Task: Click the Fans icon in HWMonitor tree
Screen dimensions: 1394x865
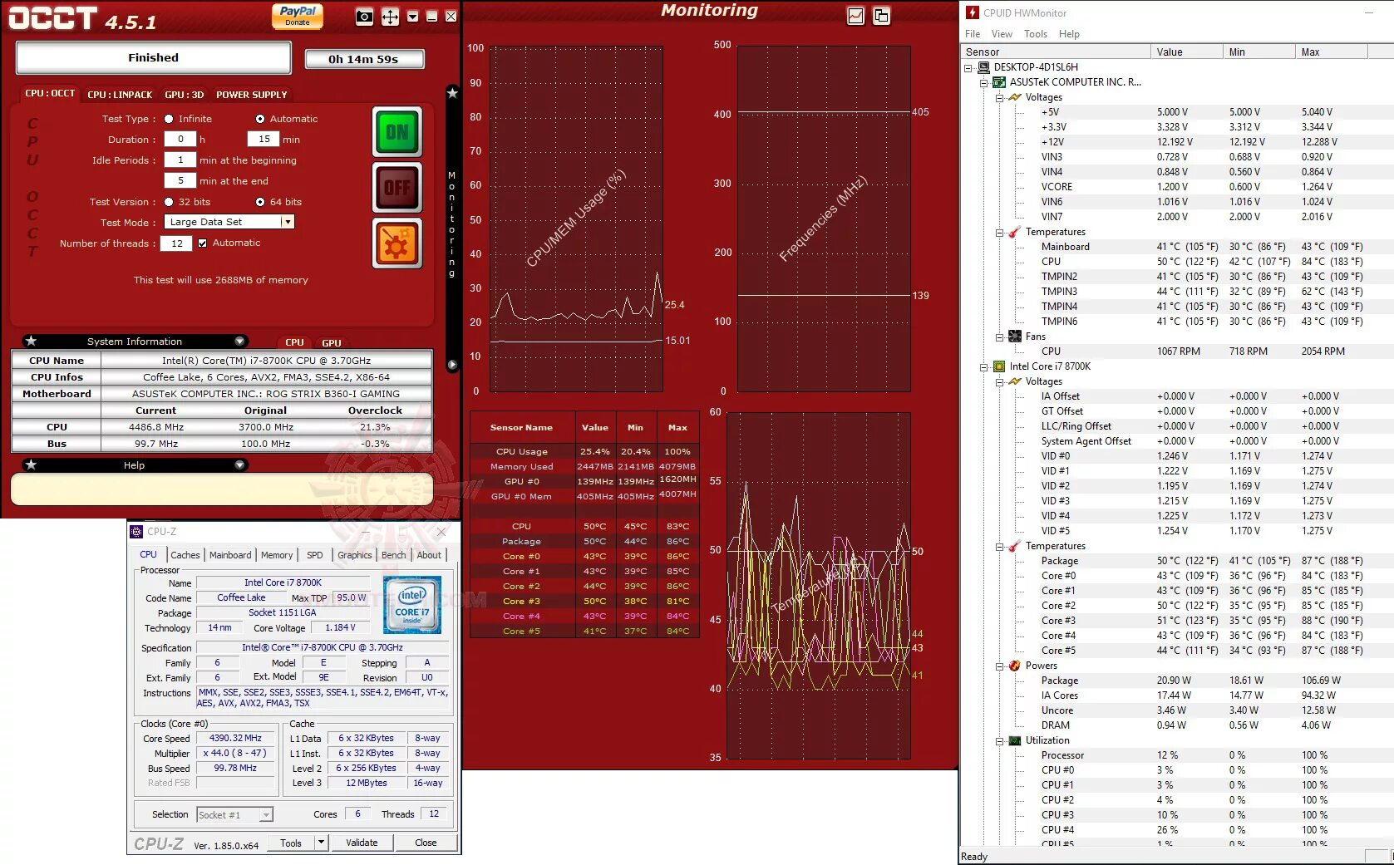Action: pyautogui.click(x=1015, y=337)
